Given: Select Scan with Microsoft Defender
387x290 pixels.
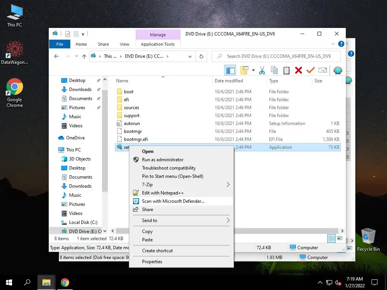Looking at the screenshot, I should coord(181,201).
